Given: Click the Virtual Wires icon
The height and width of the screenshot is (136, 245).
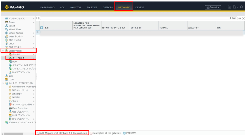Looking at the screenshot, I should [7, 29].
